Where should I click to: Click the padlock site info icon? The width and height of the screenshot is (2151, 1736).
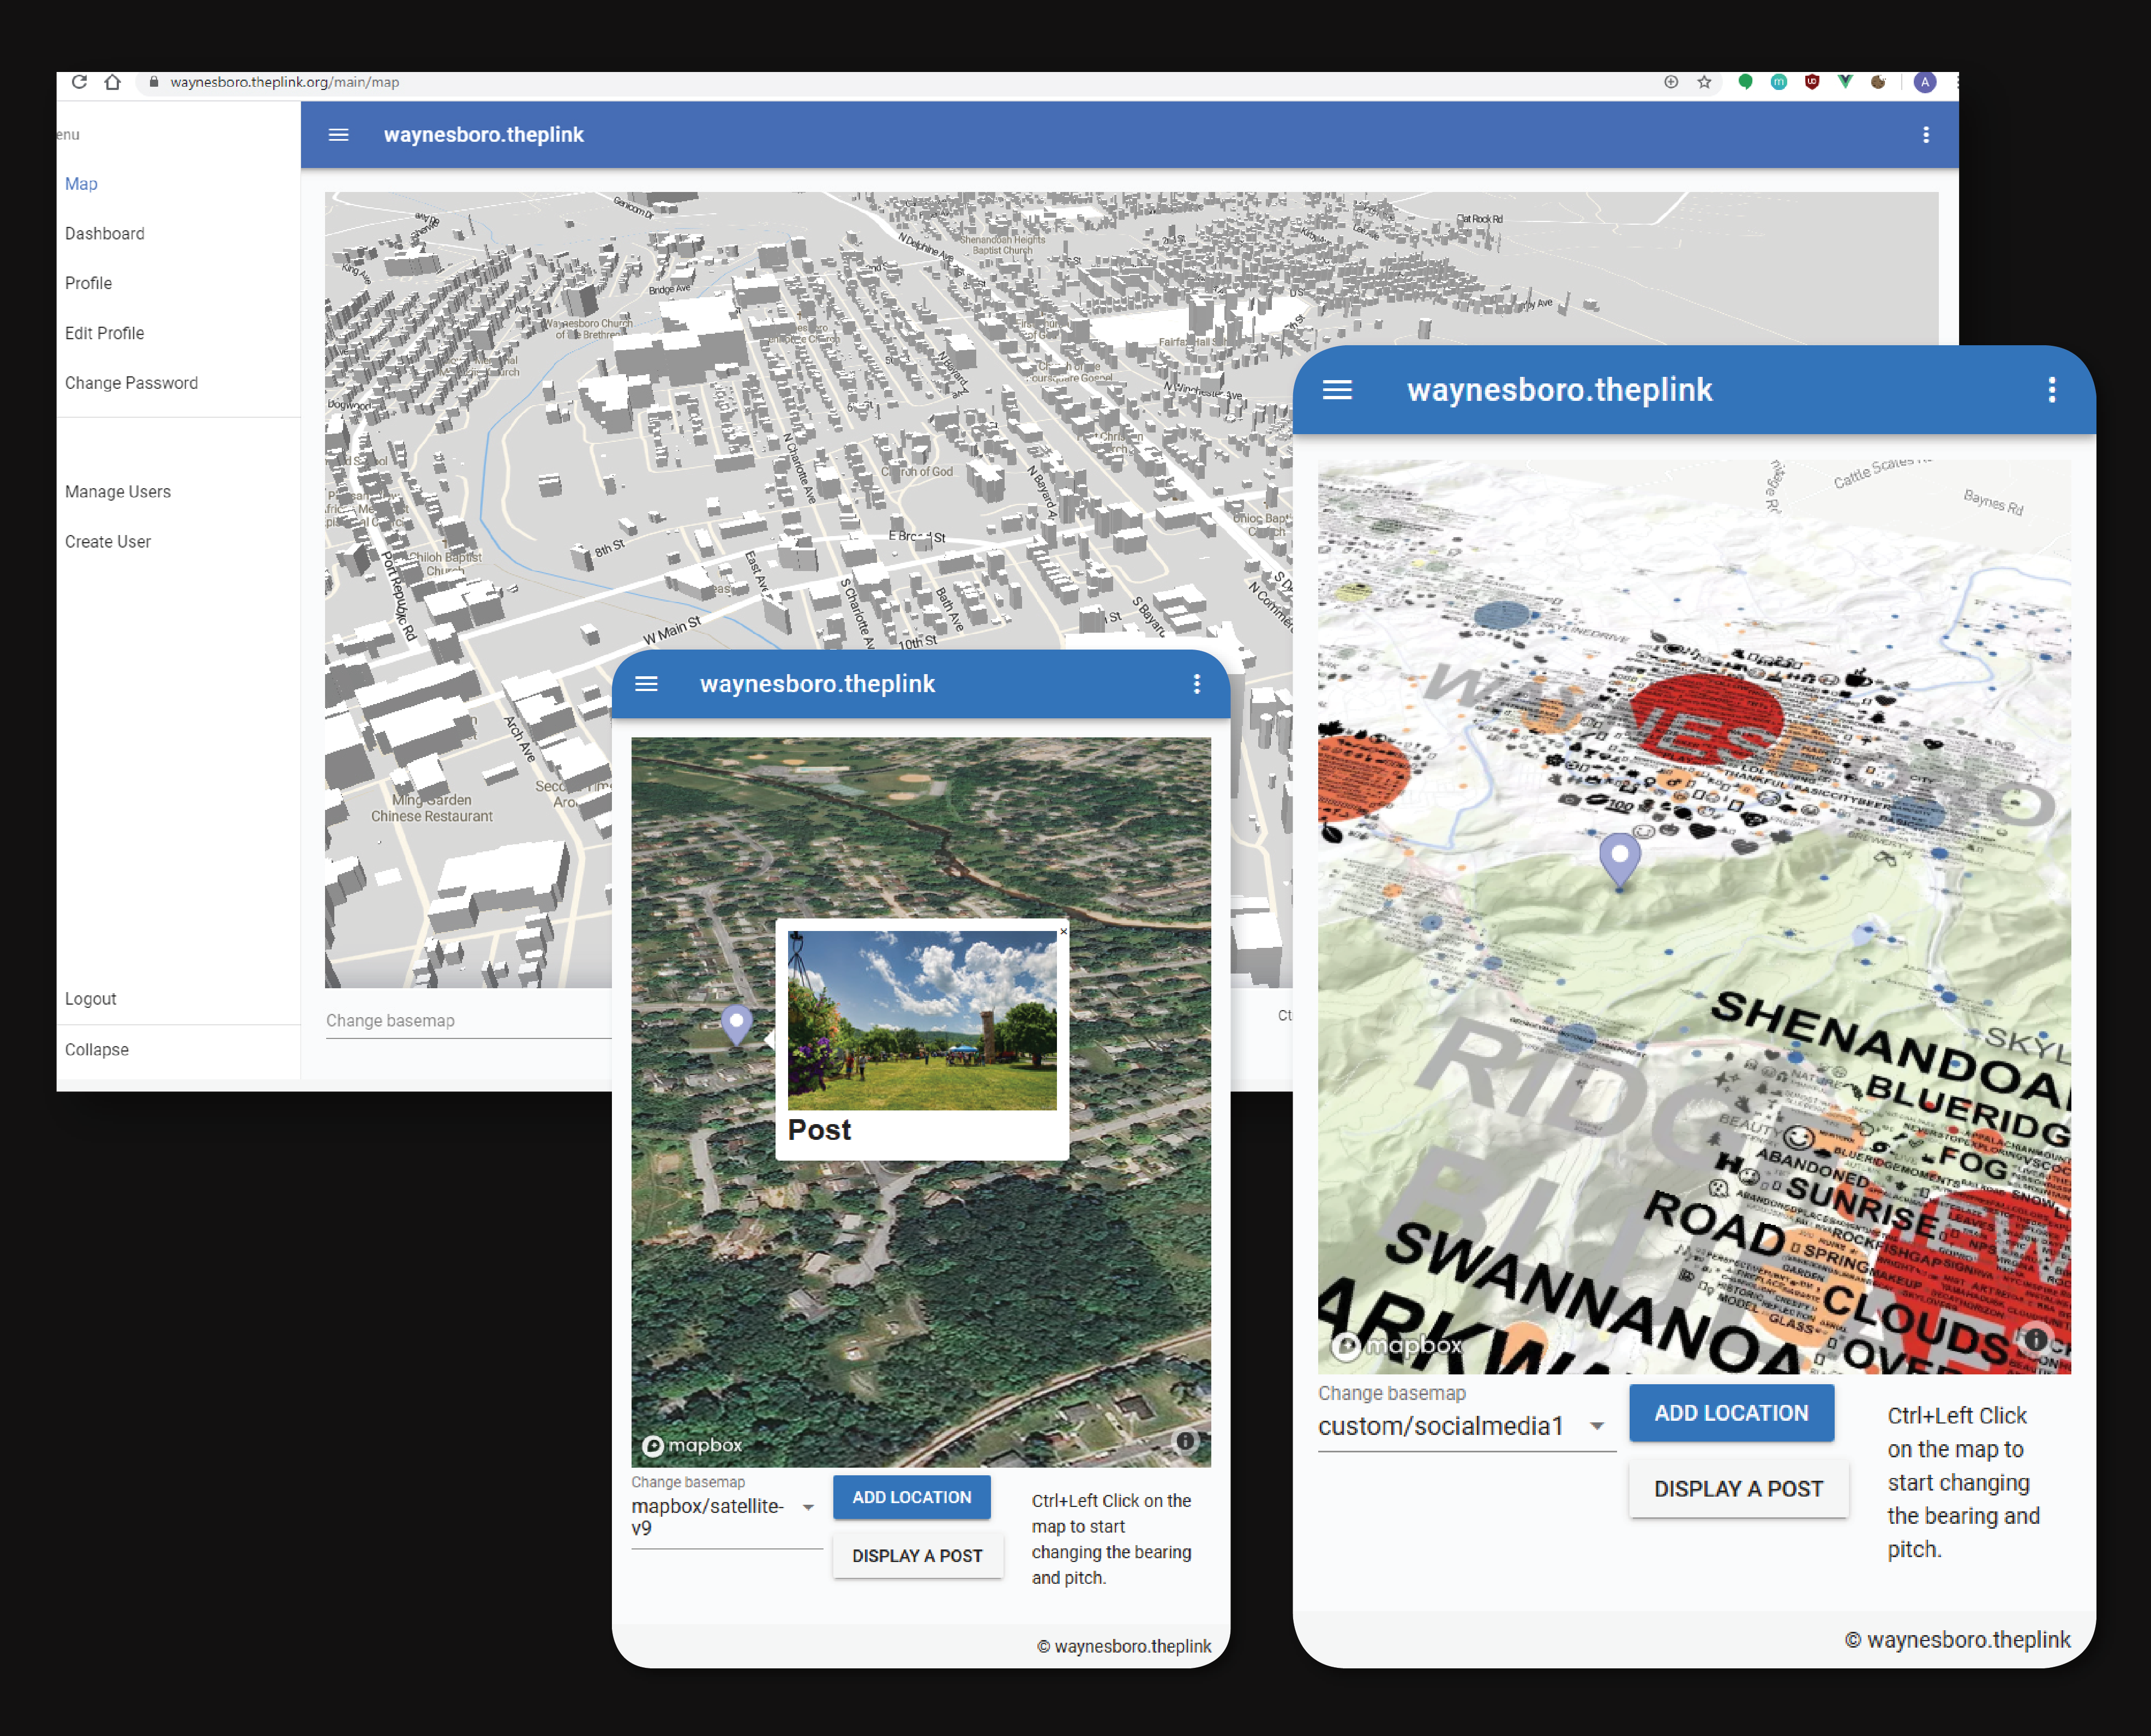click(x=153, y=82)
